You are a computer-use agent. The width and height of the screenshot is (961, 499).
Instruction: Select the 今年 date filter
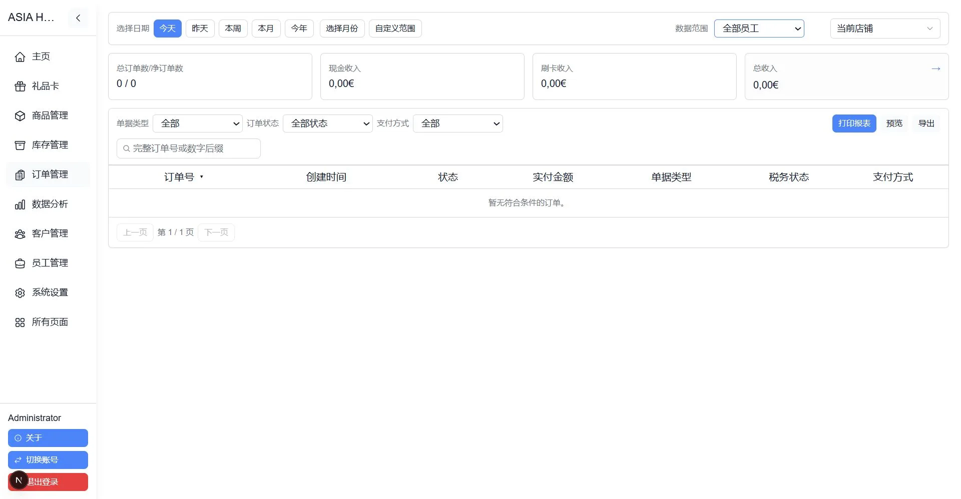pyautogui.click(x=299, y=28)
